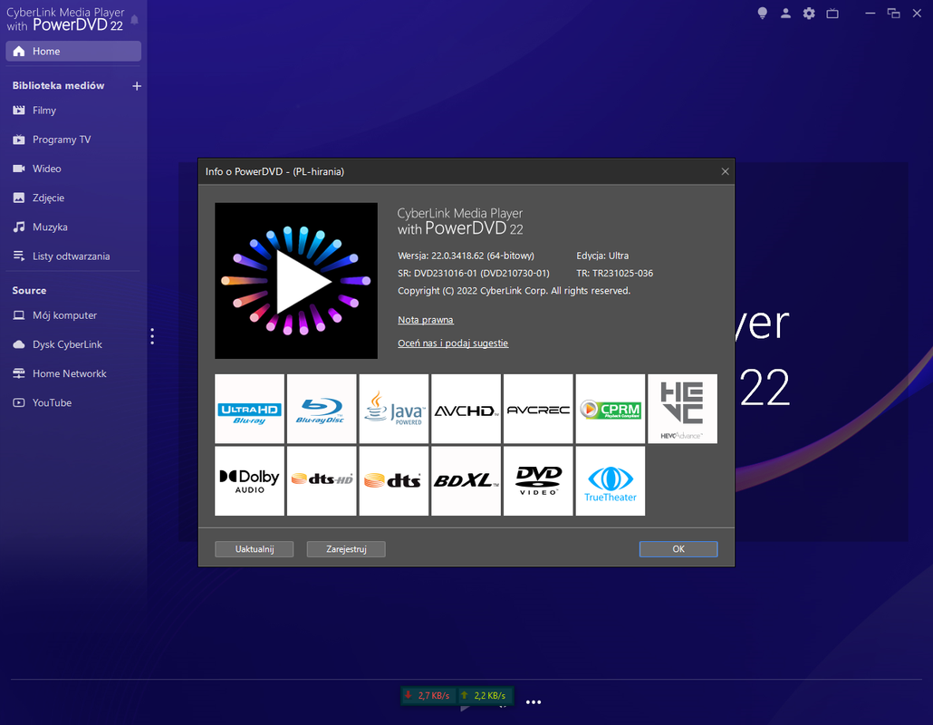Click the PowerDVD logo image in dialog
The image size is (933, 725).
click(295, 280)
